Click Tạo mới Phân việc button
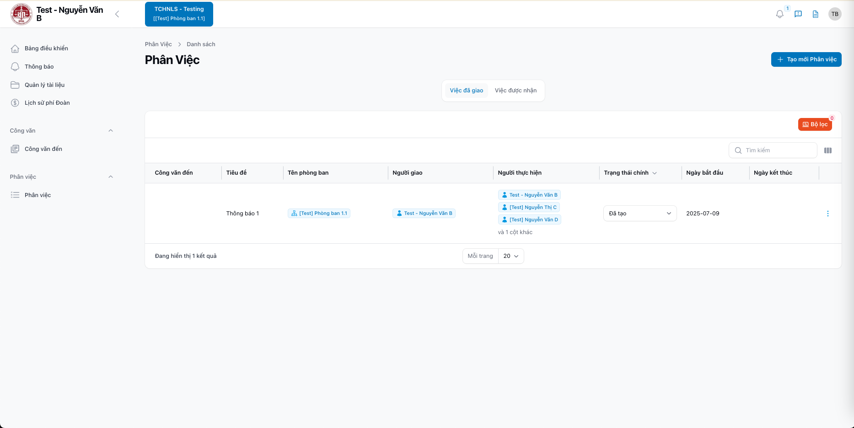 tap(806, 59)
